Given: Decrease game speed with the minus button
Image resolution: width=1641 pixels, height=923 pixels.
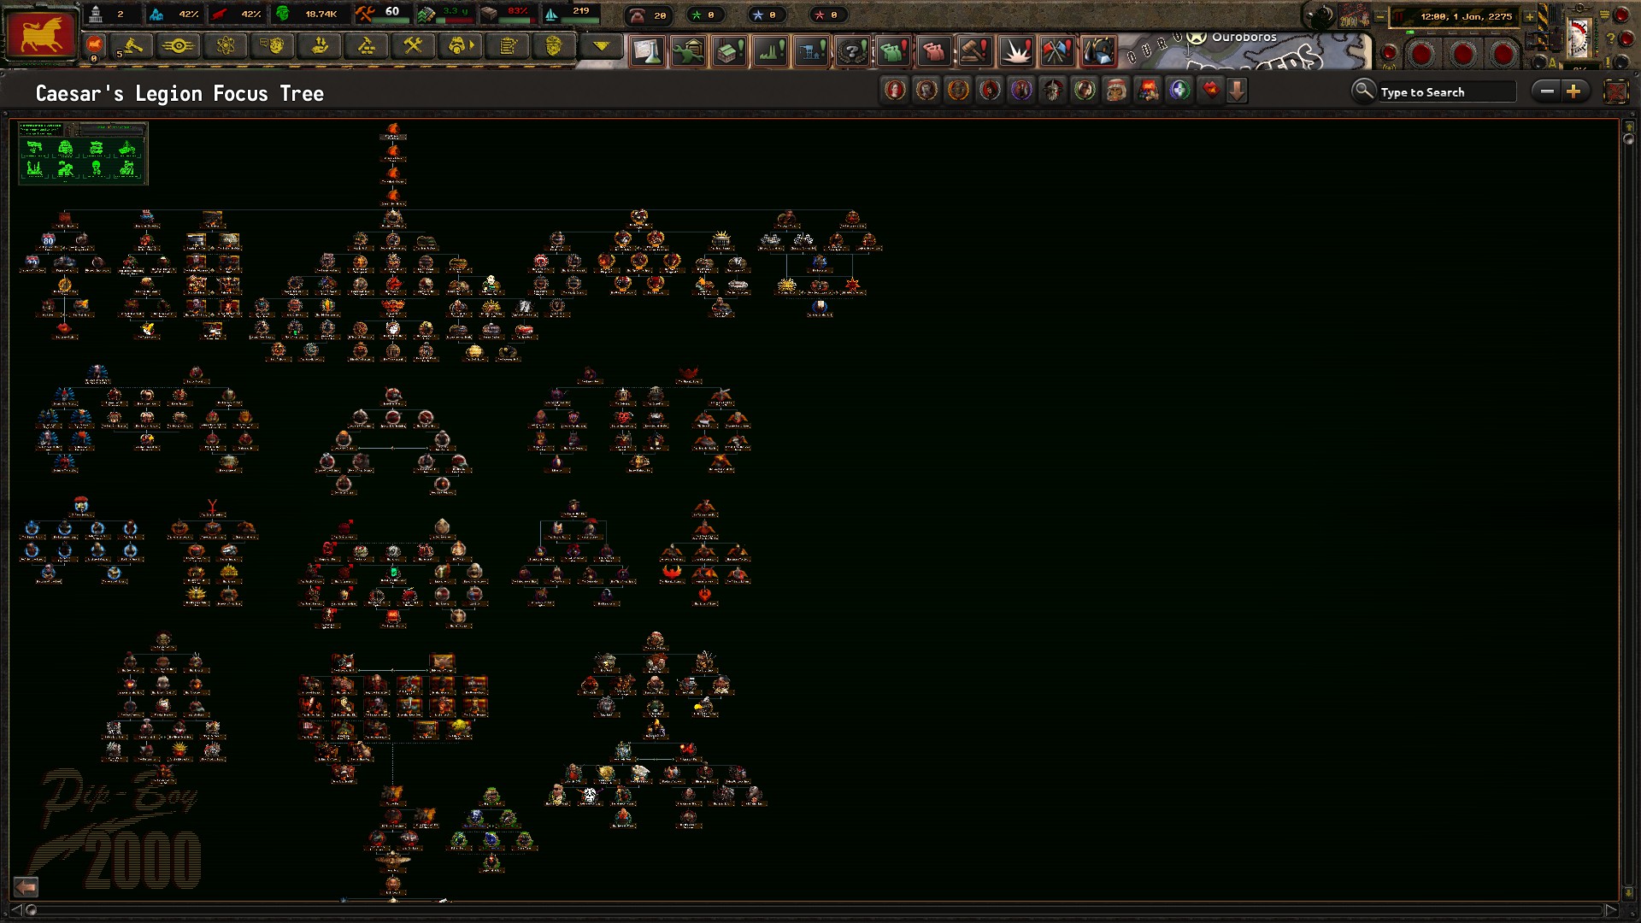Looking at the screenshot, I should [1379, 16].
